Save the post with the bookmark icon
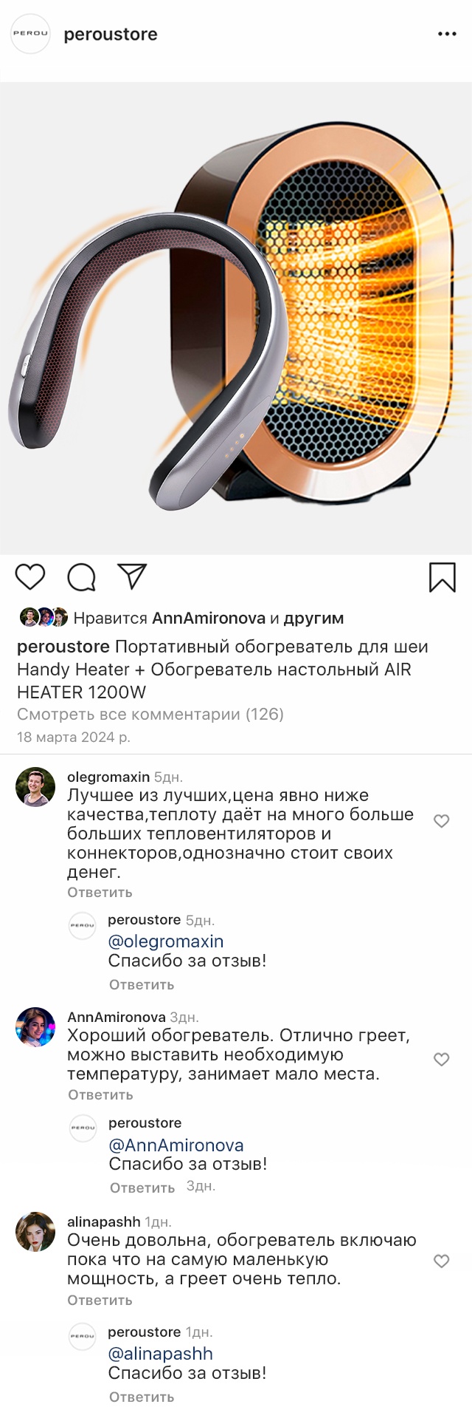 [442, 577]
